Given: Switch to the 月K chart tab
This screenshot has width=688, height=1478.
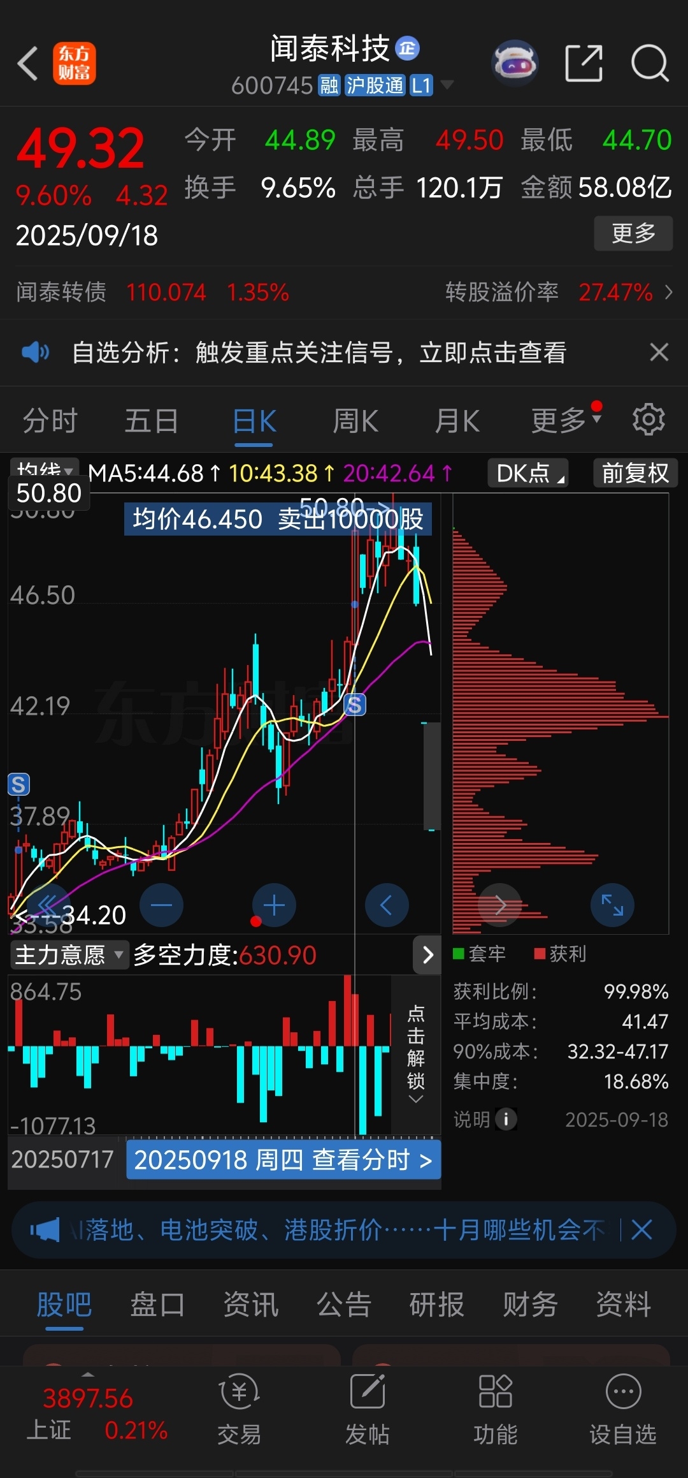Looking at the screenshot, I should [457, 421].
